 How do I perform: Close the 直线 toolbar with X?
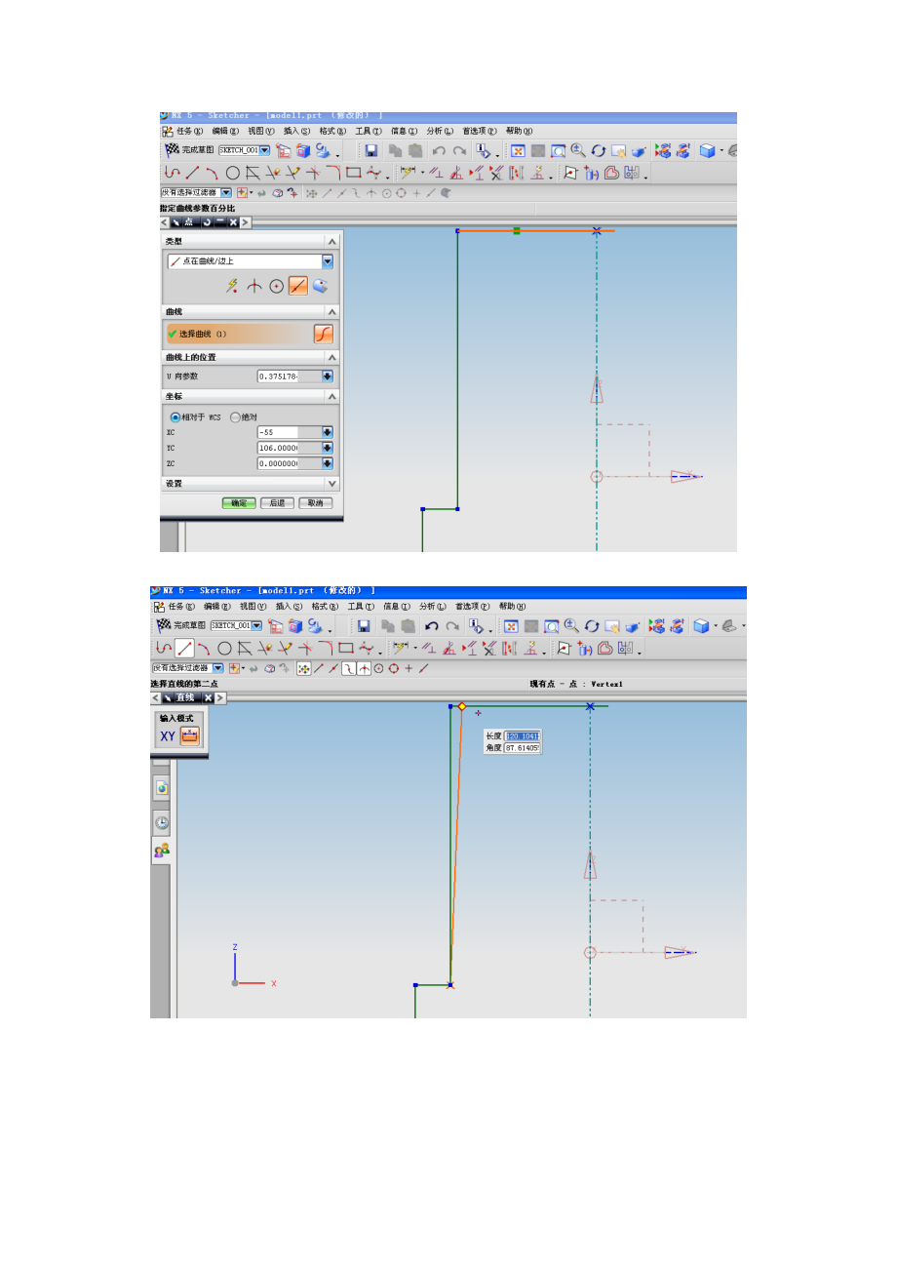point(208,697)
